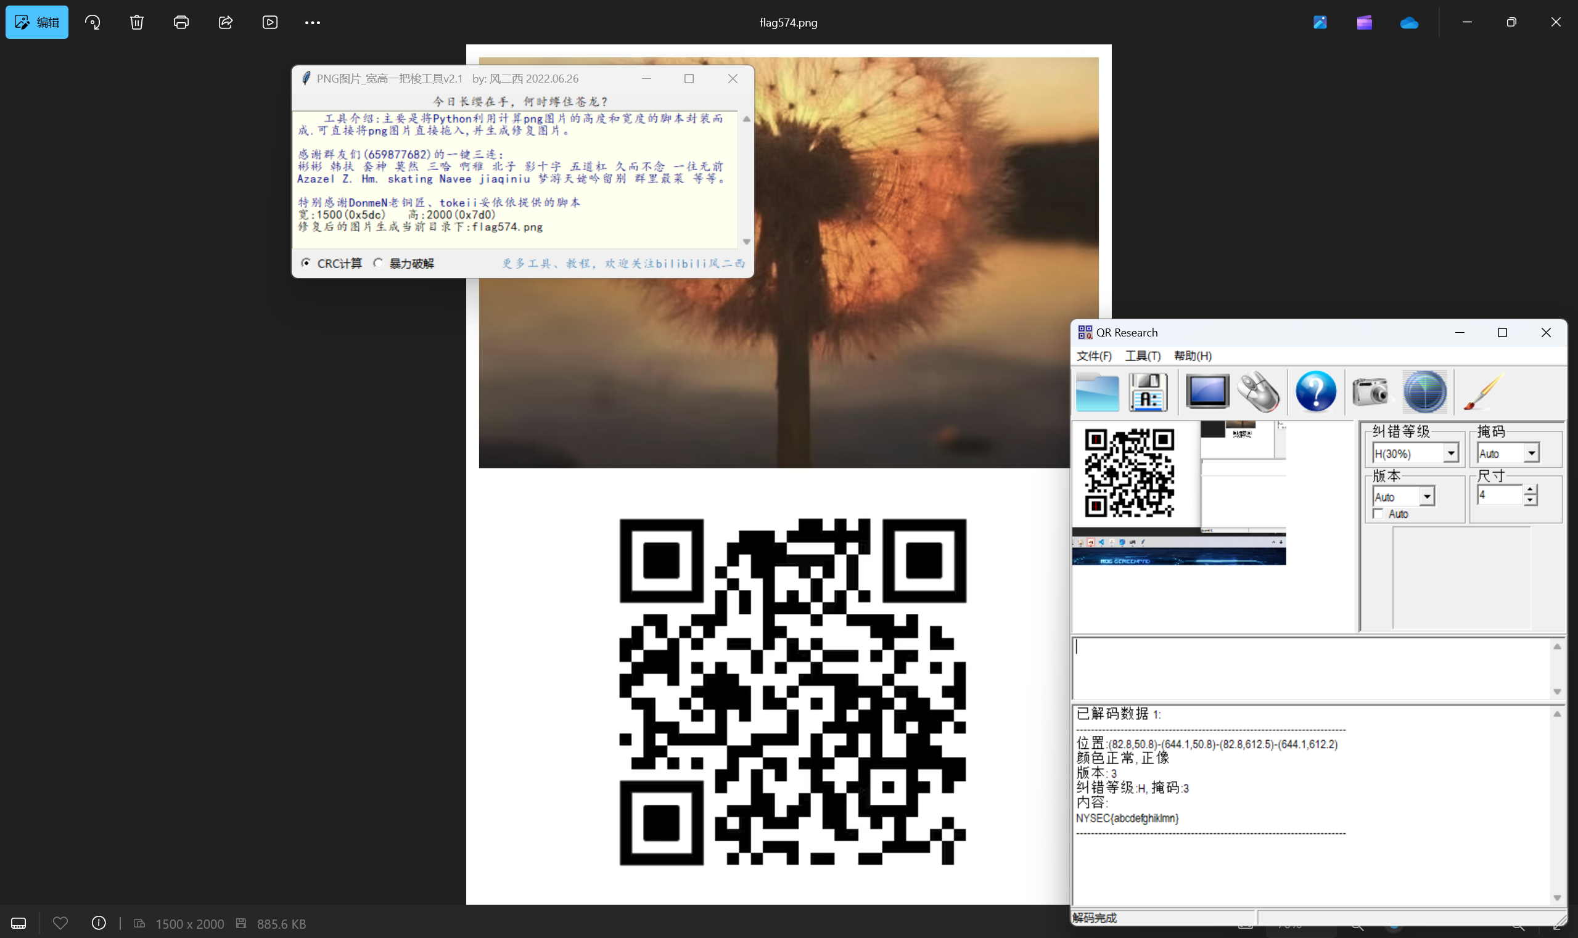The width and height of the screenshot is (1578, 938).
Task: Click the QR code preview thumbnail in QR Research
Action: [x=1130, y=473]
